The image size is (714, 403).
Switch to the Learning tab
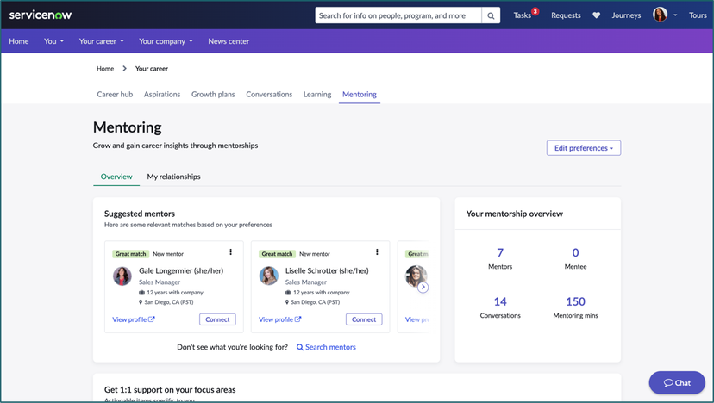(317, 94)
